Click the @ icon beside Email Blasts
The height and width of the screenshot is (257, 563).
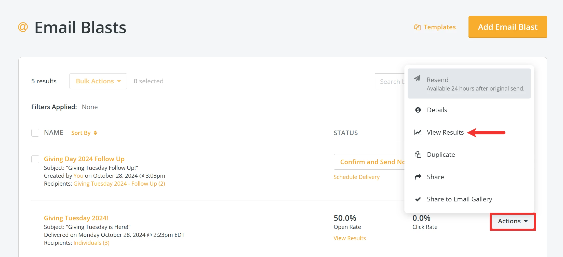tap(23, 27)
